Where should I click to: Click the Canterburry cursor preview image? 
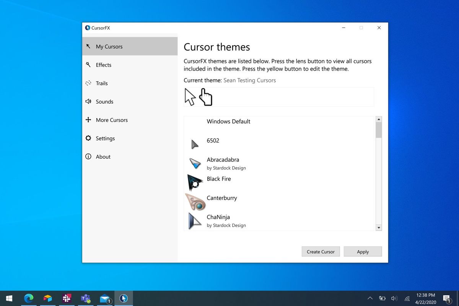194,202
